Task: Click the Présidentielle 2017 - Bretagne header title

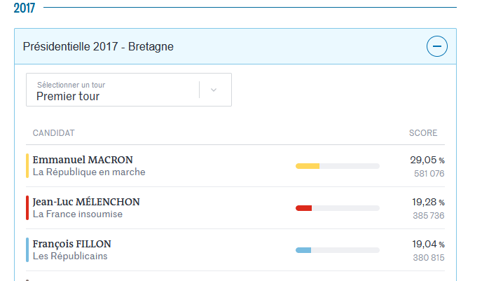Action: pos(98,47)
